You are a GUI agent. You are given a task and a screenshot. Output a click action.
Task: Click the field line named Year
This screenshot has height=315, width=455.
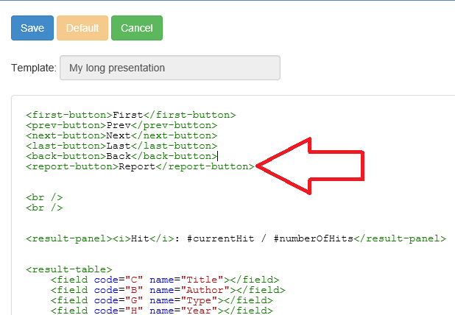coord(162,311)
